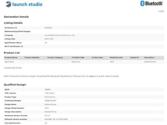The width and height of the screenshot is (167, 125).
Task: Select the iQOO Neo7 product name cell
Action: point(9,62)
